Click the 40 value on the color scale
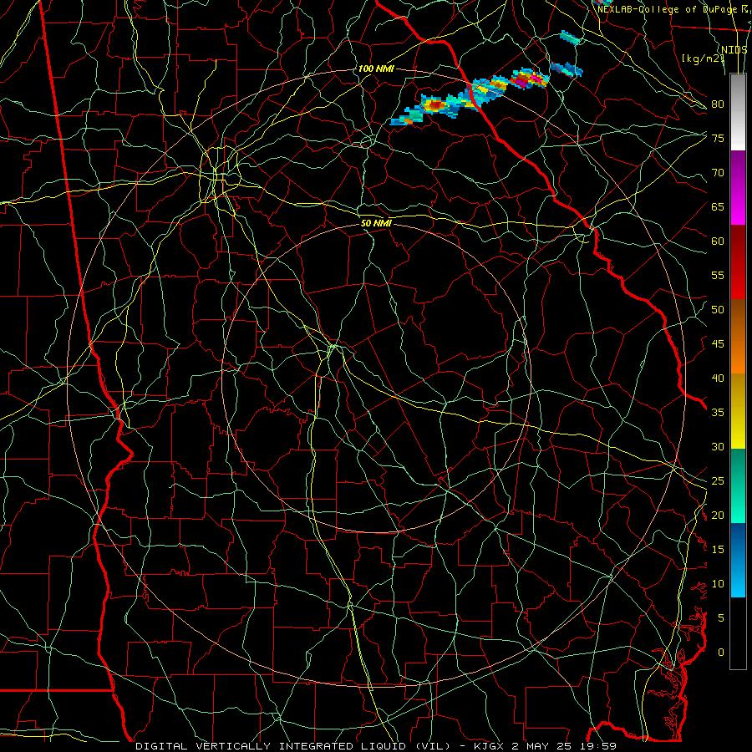 718,378
